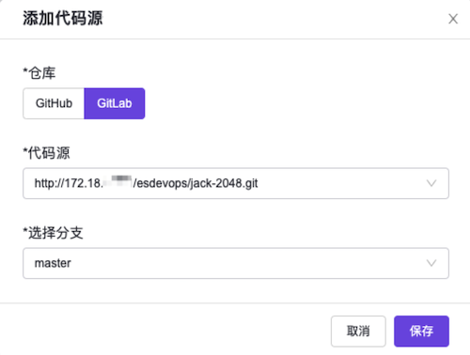Click the *仓库 field label
The image size is (470, 355).
coord(39,73)
